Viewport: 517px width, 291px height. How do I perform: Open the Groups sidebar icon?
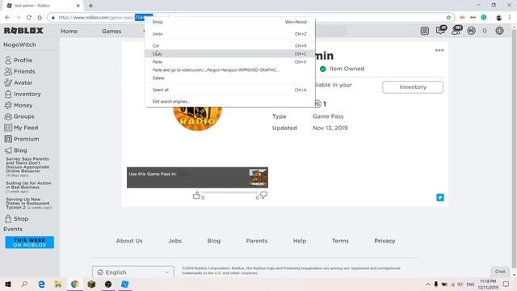(x=8, y=116)
